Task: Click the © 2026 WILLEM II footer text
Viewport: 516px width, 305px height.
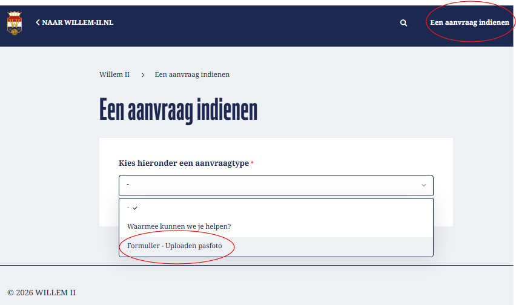Action: pos(41,292)
